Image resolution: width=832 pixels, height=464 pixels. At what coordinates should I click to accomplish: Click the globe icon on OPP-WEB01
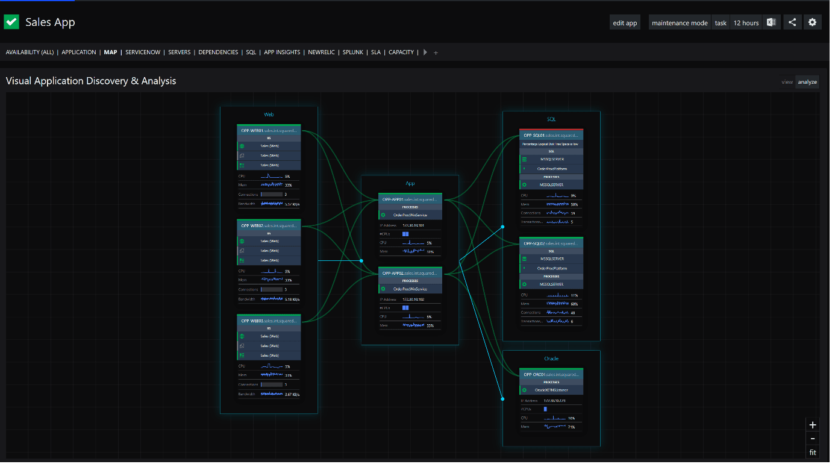pos(242,146)
